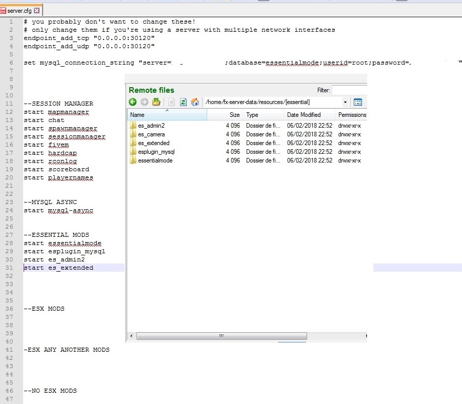Click the horizontal scrollbar thumb in Remote files
This screenshot has height=404, width=462.
coord(222,336)
